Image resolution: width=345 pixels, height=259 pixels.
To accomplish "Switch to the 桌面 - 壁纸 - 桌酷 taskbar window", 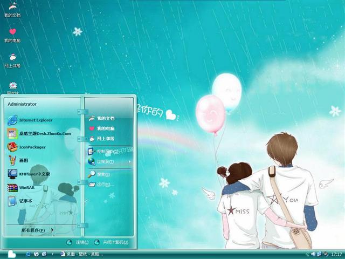I will click(x=82, y=254).
